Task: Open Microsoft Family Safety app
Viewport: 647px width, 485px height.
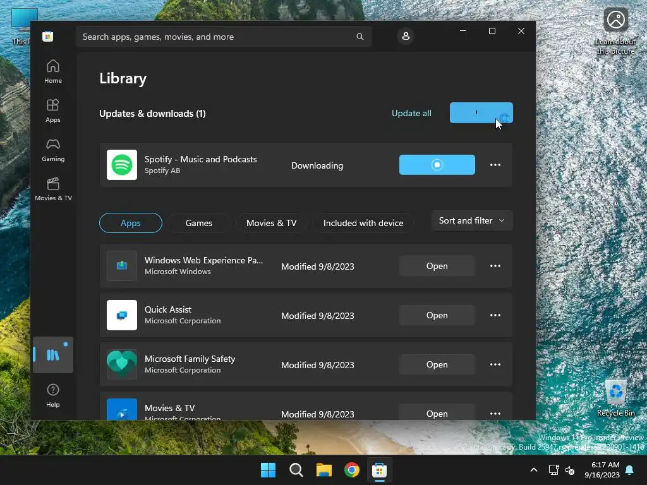Action: coord(437,364)
